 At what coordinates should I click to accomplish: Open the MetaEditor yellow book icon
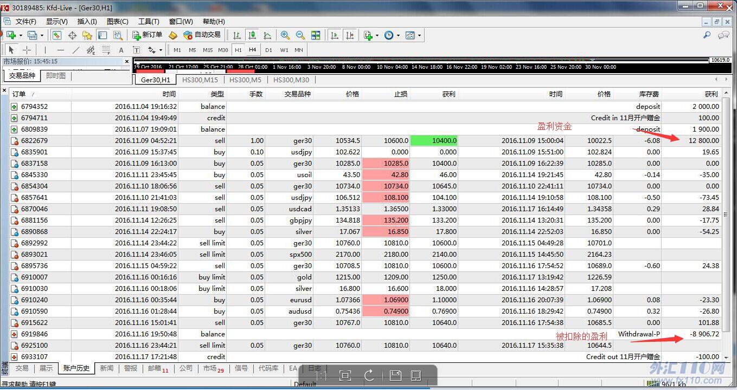coord(173,35)
